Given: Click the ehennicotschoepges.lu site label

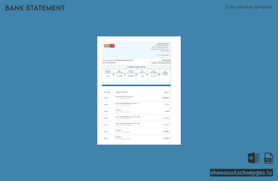Looking at the screenshot, I should (x=241, y=173).
